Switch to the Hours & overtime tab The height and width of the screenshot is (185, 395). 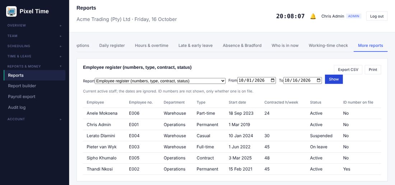tap(152, 46)
